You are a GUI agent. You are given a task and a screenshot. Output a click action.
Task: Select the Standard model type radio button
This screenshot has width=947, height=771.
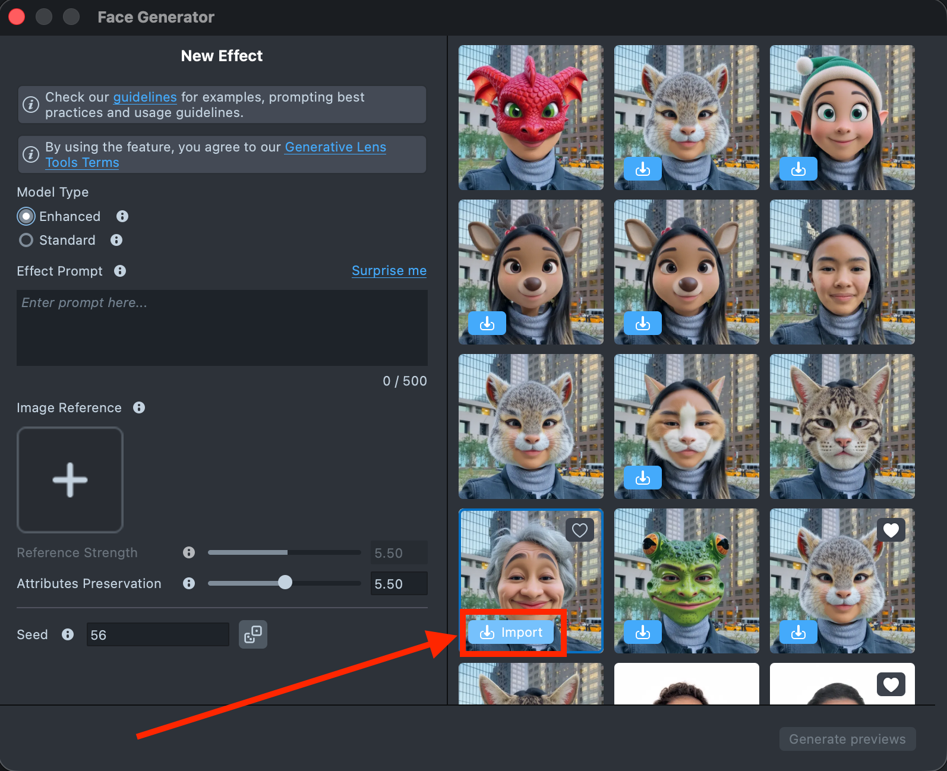click(26, 240)
